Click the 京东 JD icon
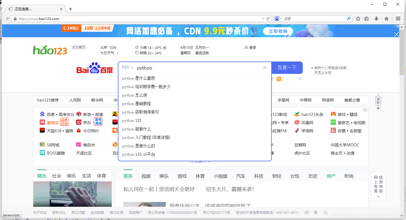The width and height of the screenshot is (406, 220). tap(79, 122)
